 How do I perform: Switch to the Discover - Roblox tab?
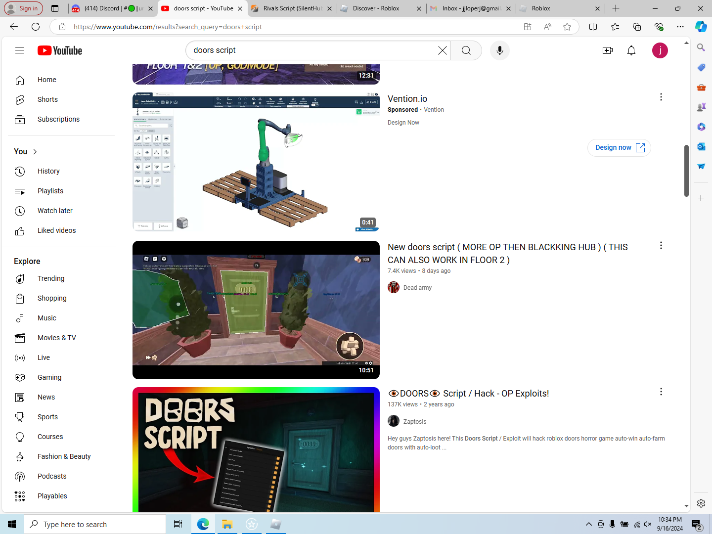tap(381, 8)
